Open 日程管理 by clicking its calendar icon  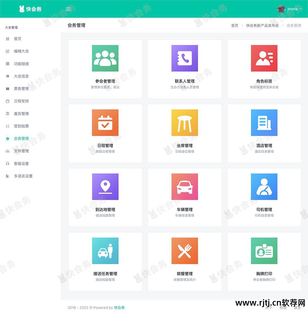(105, 122)
